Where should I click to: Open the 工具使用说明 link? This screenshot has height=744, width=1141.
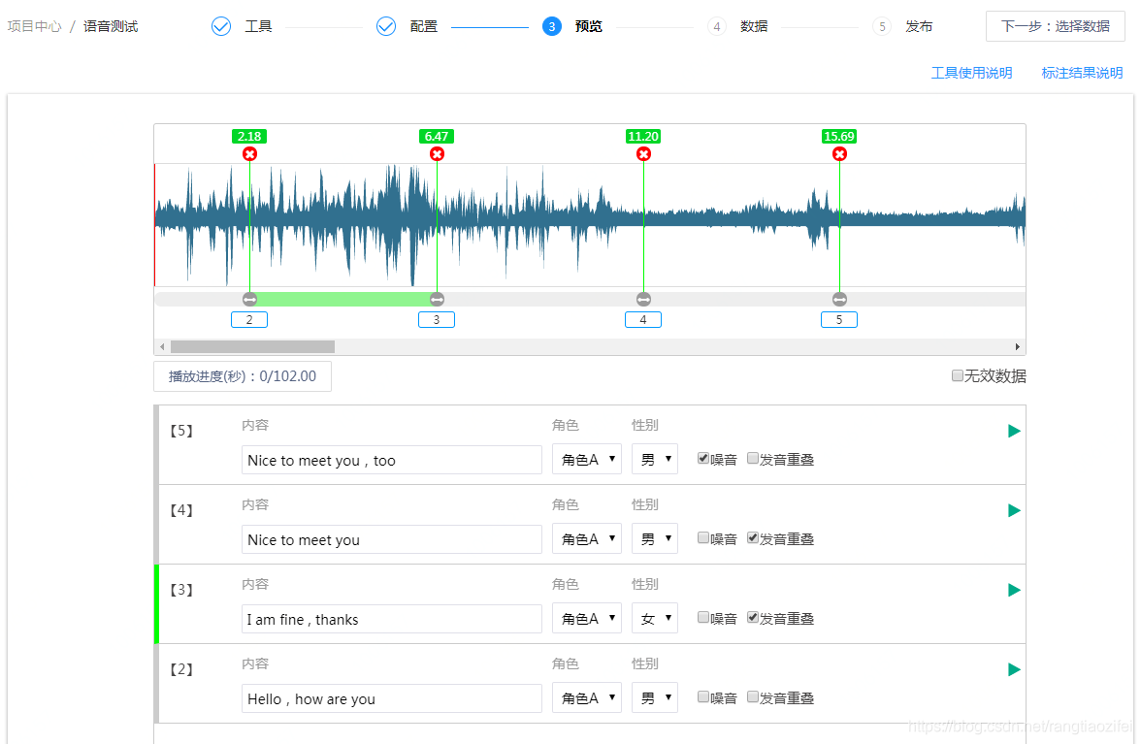tap(971, 73)
